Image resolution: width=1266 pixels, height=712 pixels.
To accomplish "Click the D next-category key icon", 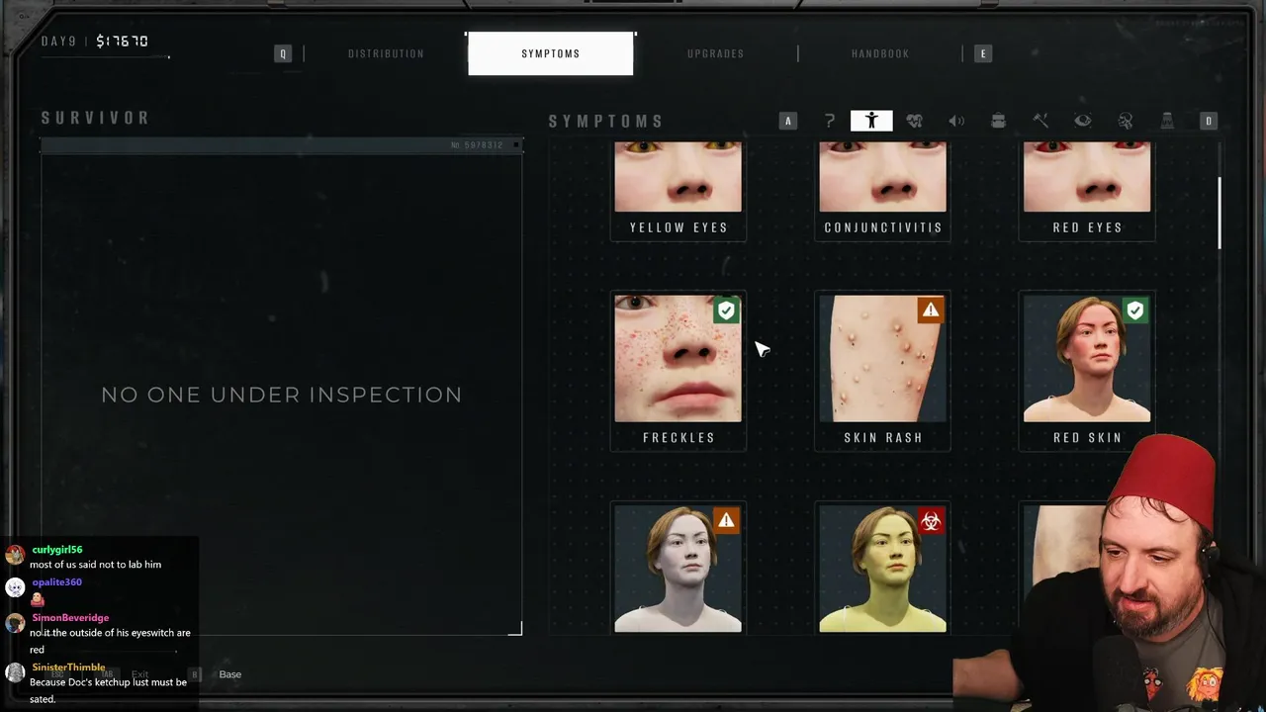I will (1208, 121).
